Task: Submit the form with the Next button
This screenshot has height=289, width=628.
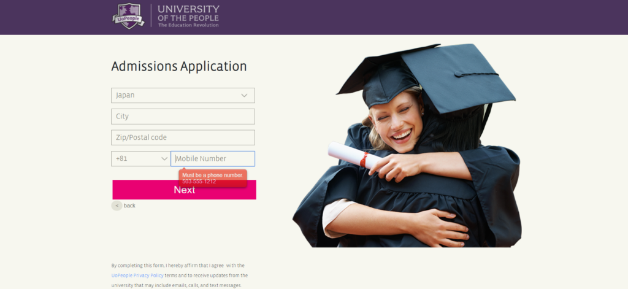Action: (x=184, y=190)
